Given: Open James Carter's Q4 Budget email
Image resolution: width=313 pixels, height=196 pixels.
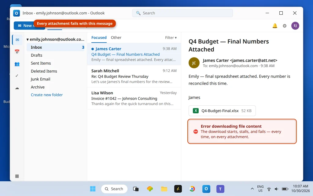Looking at the screenshot, I should coord(134,54).
